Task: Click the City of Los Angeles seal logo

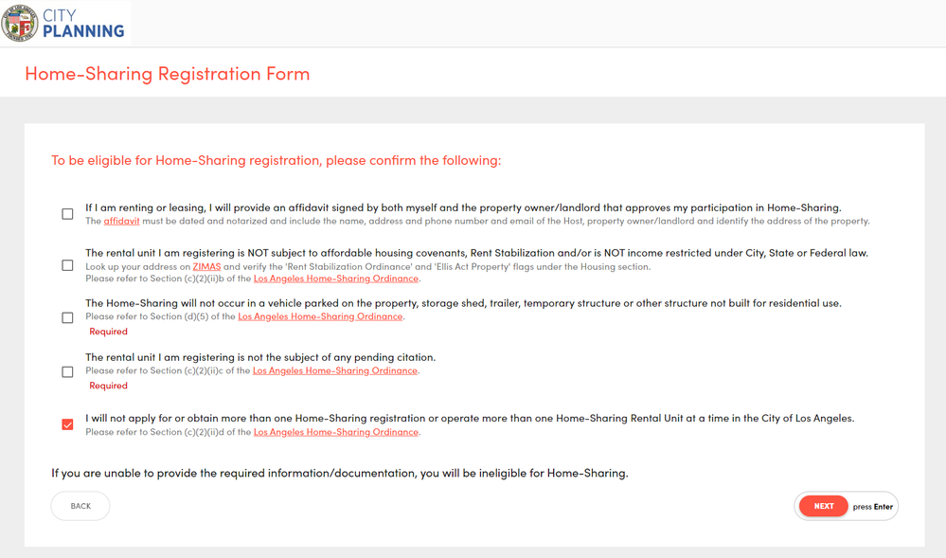Action: tap(20, 23)
